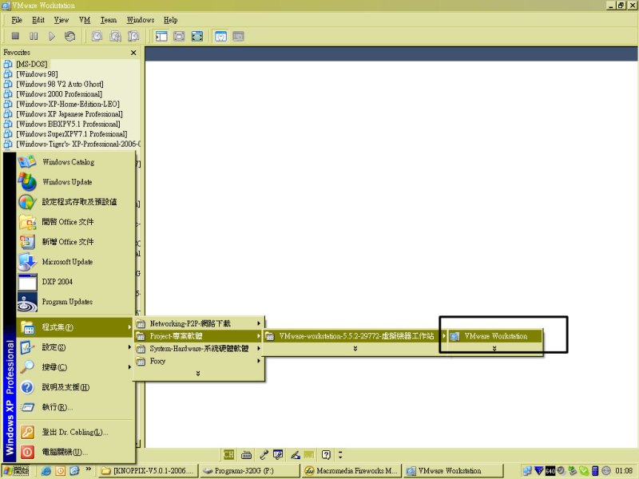The width and height of the screenshot is (639, 479).
Task: Expand System-Hardware-系統硬體軟體 folder
Action: pyautogui.click(x=199, y=349)
